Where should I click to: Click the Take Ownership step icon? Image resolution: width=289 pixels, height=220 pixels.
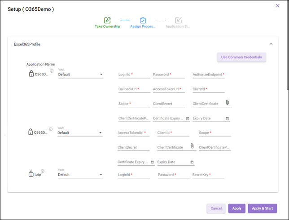(x=107, y=20)
